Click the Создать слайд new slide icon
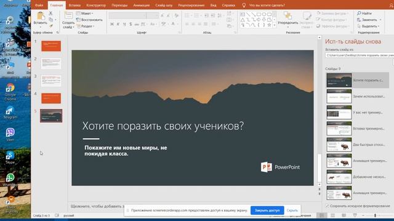The height and width of the screenshot is (221, 394). 68,15
